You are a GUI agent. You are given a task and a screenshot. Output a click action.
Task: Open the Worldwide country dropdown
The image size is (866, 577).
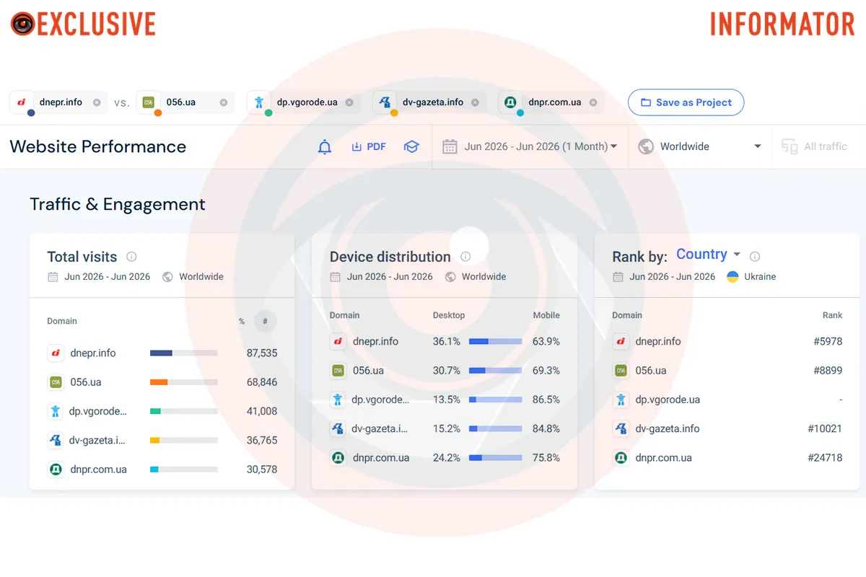click(x=699, y=146)
